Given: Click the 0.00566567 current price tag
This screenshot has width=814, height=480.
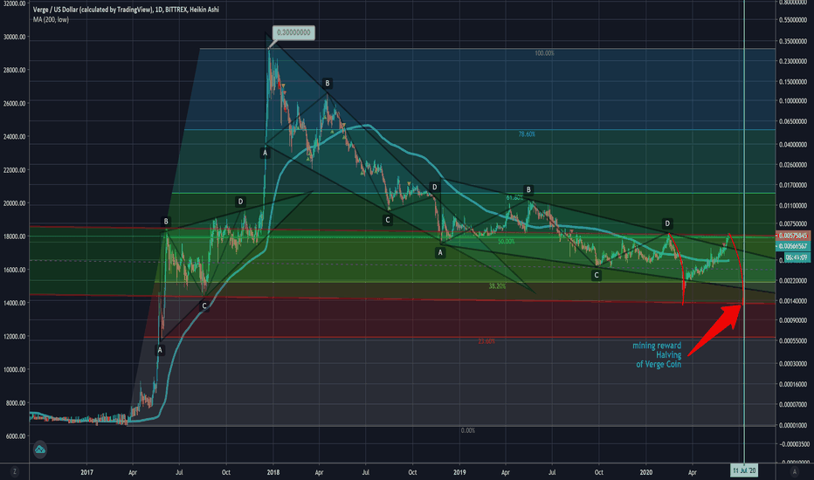Looking at the screenshot, I should 793,246.
